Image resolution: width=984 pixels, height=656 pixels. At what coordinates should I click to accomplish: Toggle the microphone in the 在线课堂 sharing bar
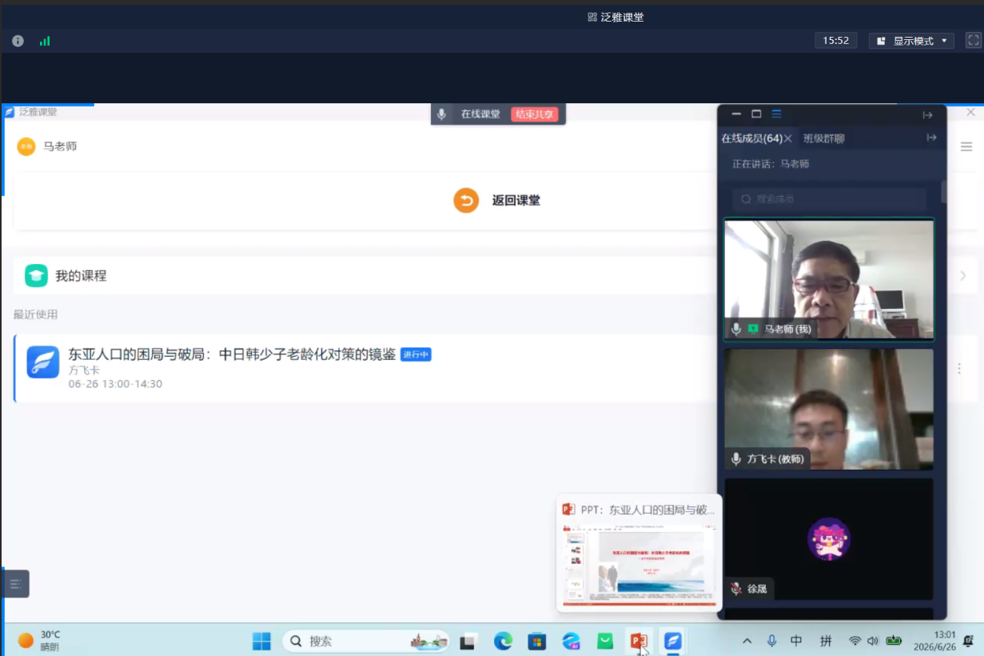[441, 114]
